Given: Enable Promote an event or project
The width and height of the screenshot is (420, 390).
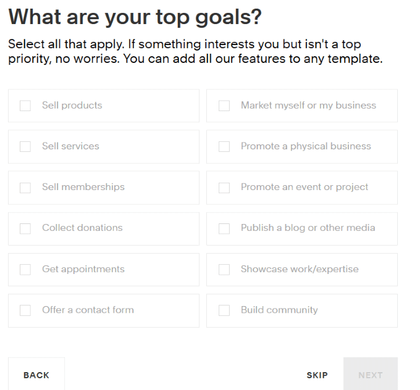Looking at the screenshot, I should tap(224, 188).
